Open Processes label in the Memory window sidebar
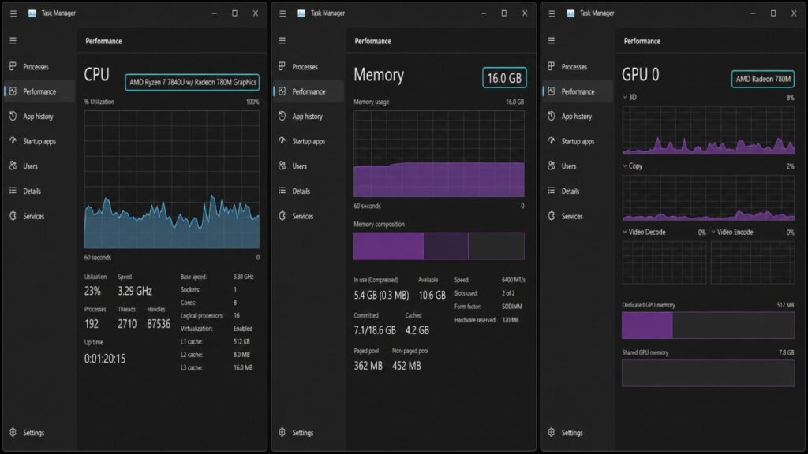808x454 pixels. pyautogui.click(x=305, y=67)
